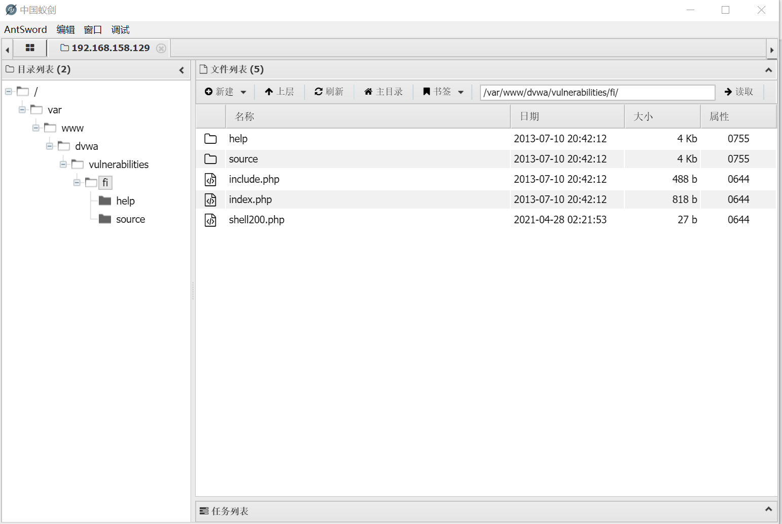
Task: Collapse the 文件列表 panel with chevron
Action: coord(768,70)
